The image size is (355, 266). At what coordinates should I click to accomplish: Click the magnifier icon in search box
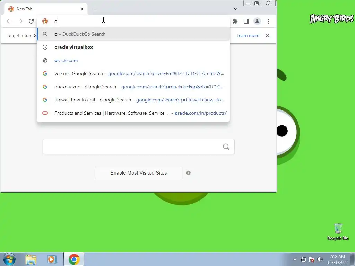pyautogui.click(x=226, y=147)
